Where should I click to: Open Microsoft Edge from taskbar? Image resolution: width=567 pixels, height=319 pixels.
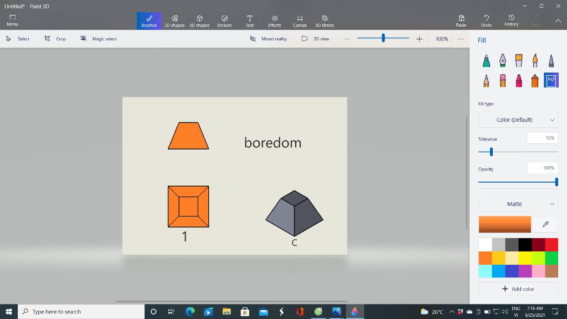click(190, 311)
